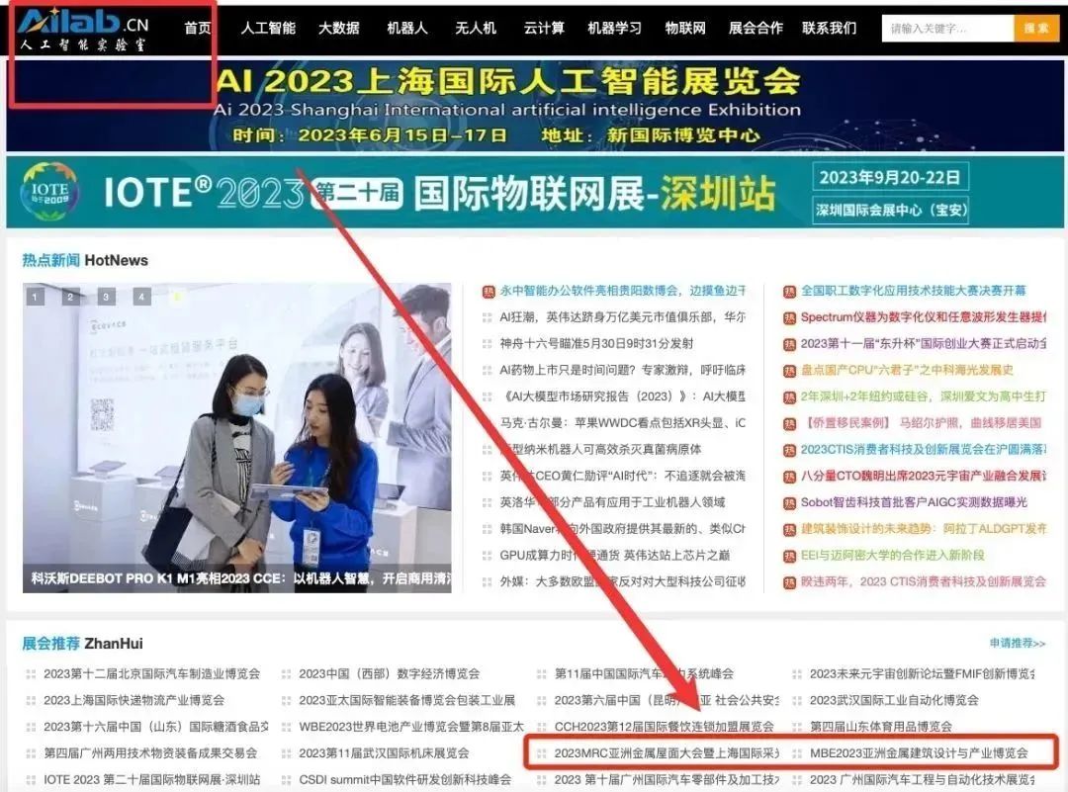Click hot icon beside 侨置移民案例 headline

coord(789,423)
